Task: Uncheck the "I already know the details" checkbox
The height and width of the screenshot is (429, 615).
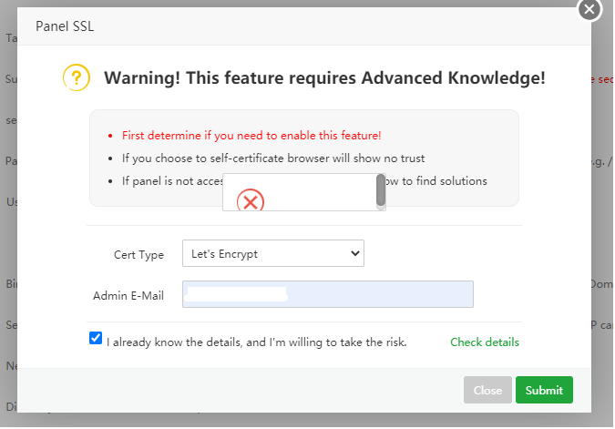Action: pos(96,338)
